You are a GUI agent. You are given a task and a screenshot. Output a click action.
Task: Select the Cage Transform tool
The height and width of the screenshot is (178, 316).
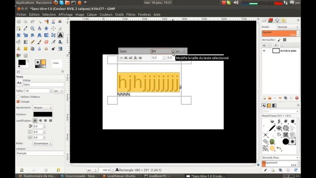(53, 35)
